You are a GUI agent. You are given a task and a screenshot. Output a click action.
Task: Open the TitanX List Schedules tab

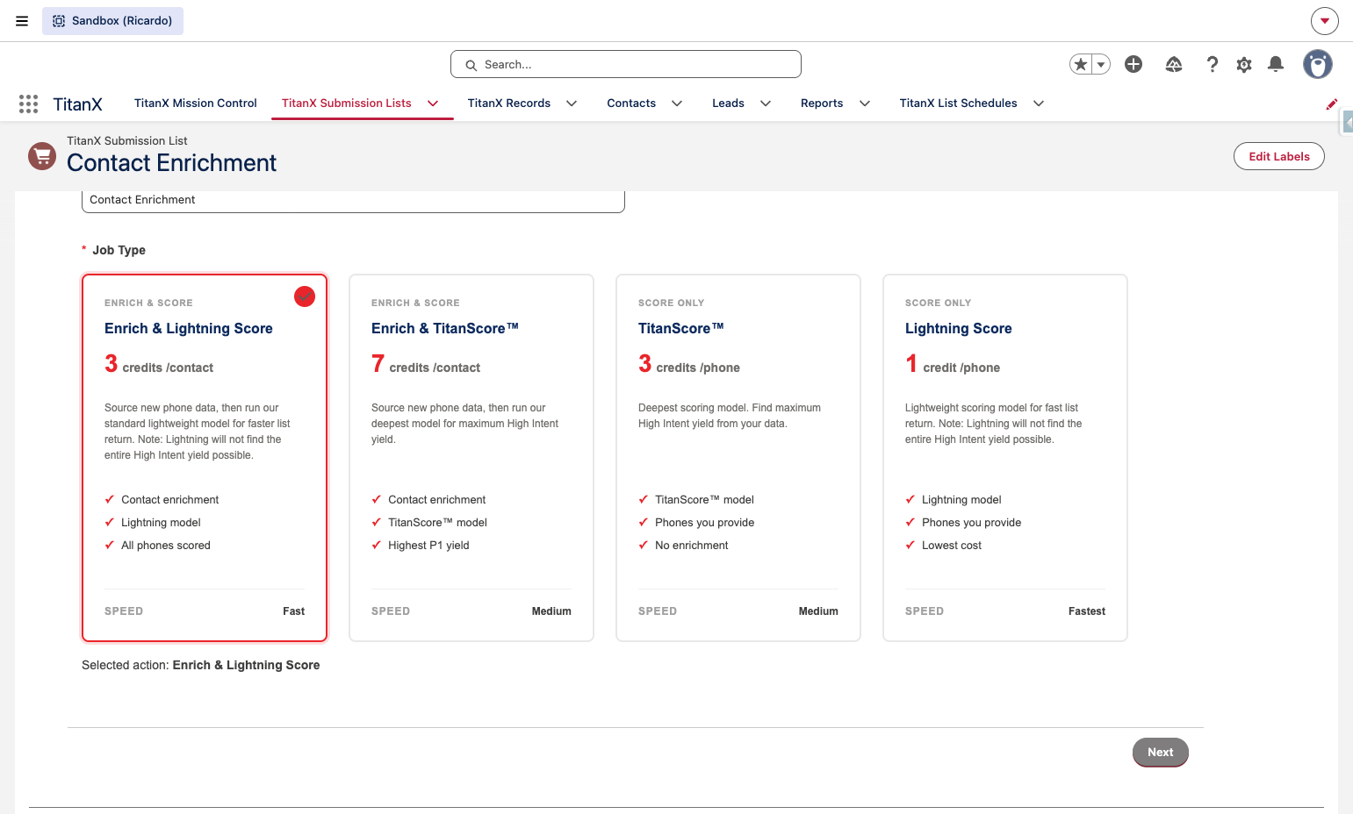pyautogui.click(x=958, y=104)
